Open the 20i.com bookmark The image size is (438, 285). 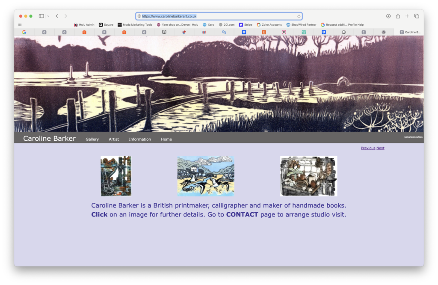[x=227, y=24]
